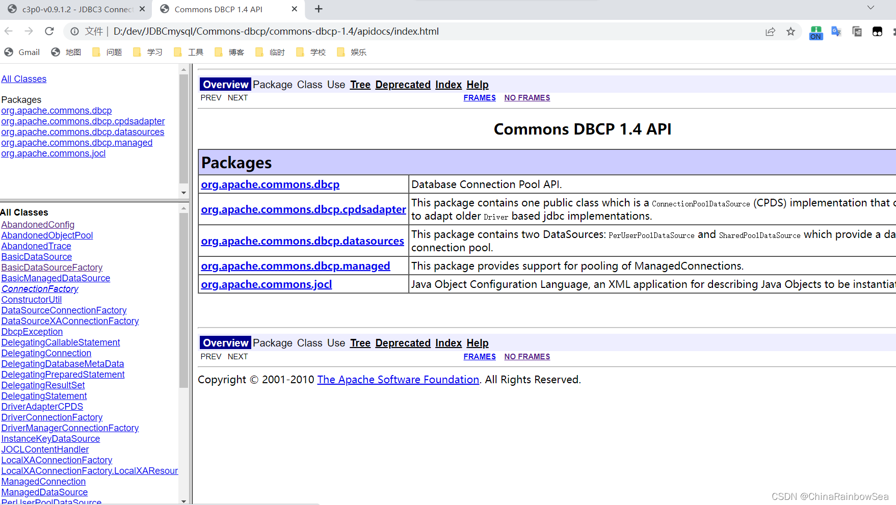Click the packages frame scroll-down arrow
The height and width of the screenshot is (505, 896).
point(184,193)
